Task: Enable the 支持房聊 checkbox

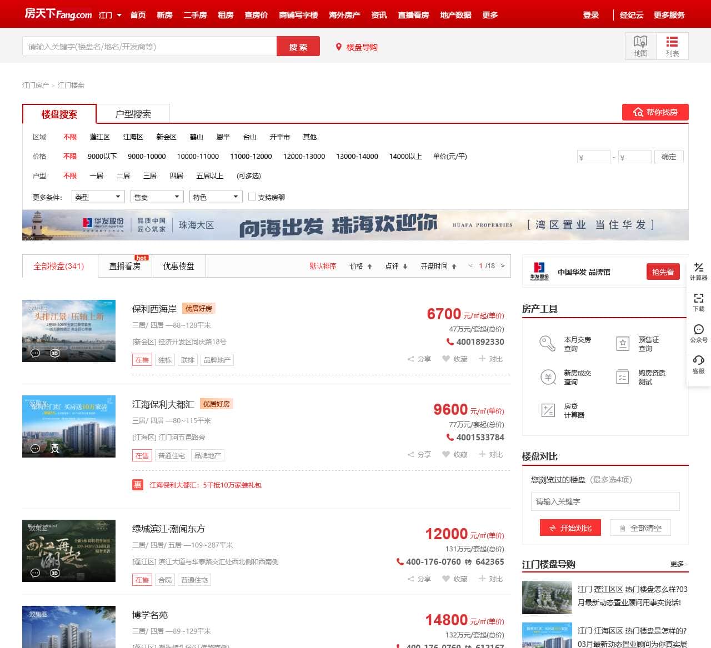Action: (252, 197)
